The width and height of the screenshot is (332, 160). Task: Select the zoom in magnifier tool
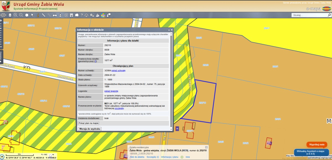click(x=15, y=15)
